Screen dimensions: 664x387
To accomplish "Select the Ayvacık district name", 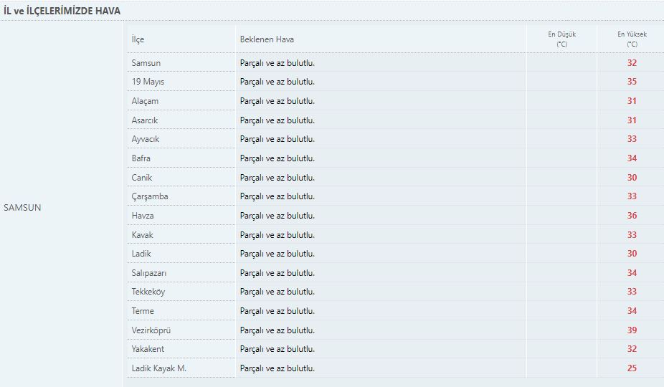I will (x=146, y=139).
